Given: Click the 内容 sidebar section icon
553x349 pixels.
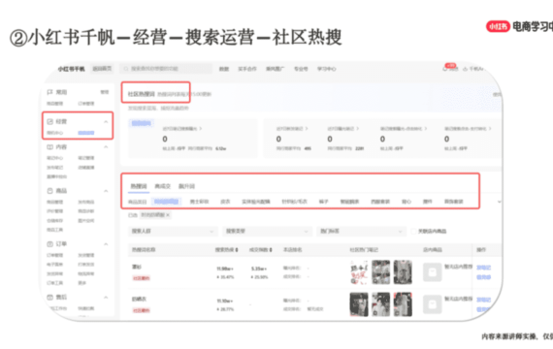Looking at the screenshot, I should tap(50, 147).
